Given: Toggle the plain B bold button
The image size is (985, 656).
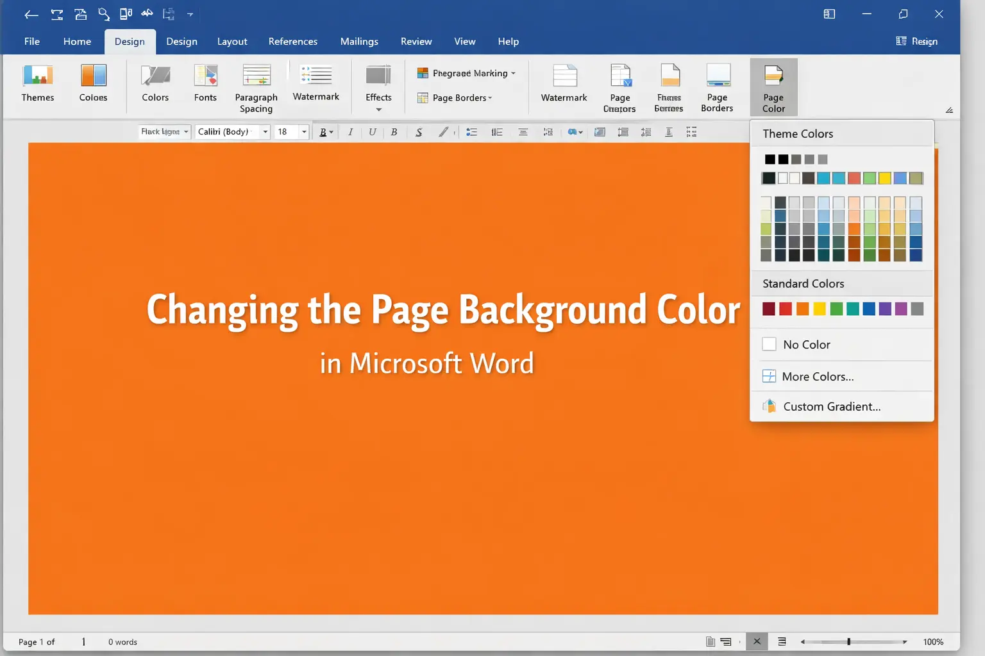Looking at the screenshot, I should click(x=394, y=132).
